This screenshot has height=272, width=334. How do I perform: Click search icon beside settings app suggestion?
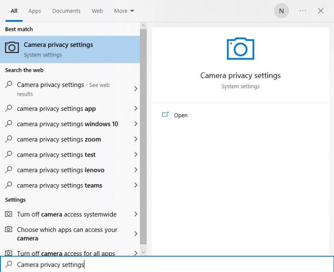pyautogui.click(x=9, y=108)
